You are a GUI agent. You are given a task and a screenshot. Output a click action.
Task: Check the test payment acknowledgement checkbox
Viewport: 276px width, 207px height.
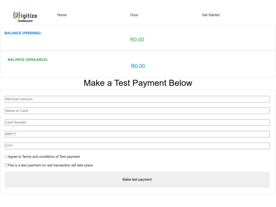point(6,165)
